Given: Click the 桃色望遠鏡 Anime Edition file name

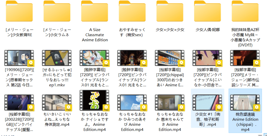Looking at the screenshot, I should coord(245,122).
